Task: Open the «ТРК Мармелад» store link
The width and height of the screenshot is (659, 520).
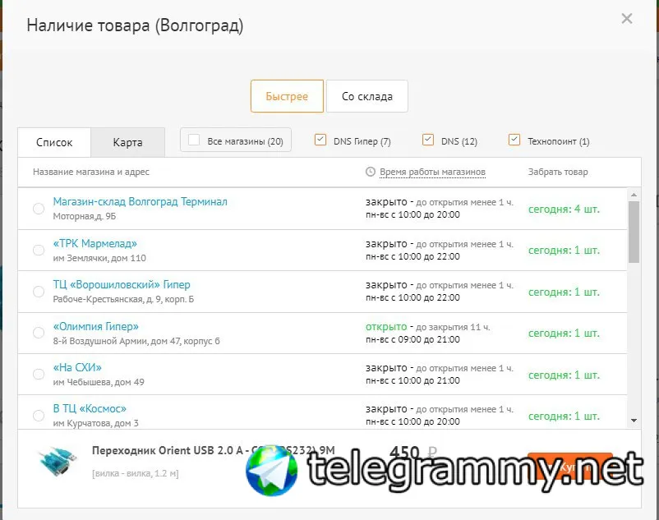Action: point(95,243)
